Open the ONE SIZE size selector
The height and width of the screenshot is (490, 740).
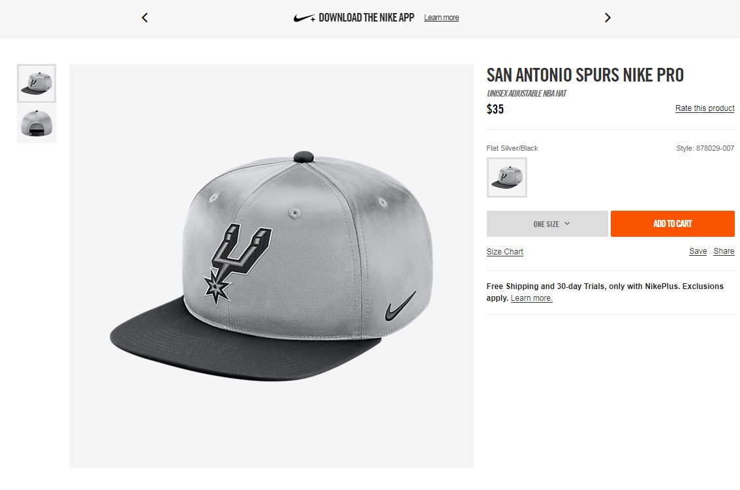click(547, 224)
